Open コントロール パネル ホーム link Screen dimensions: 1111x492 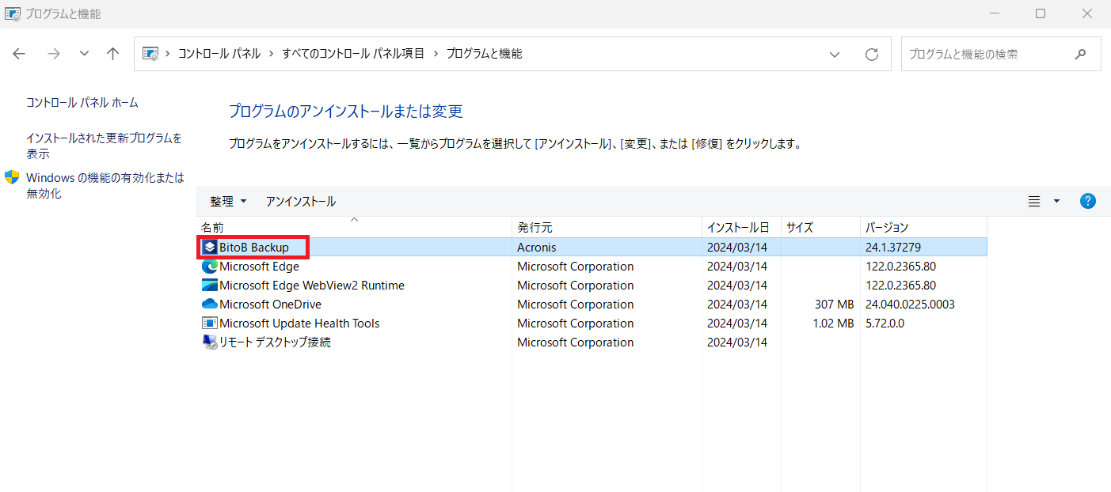pyautogui.click(x=82, y=102)
